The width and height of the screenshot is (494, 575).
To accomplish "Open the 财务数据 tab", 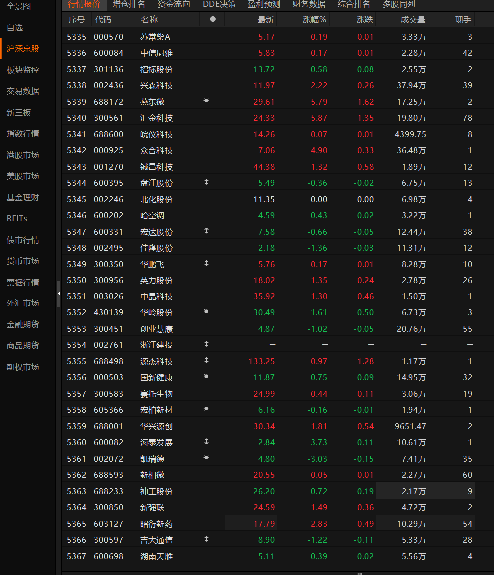I will (x=309, y=5).
